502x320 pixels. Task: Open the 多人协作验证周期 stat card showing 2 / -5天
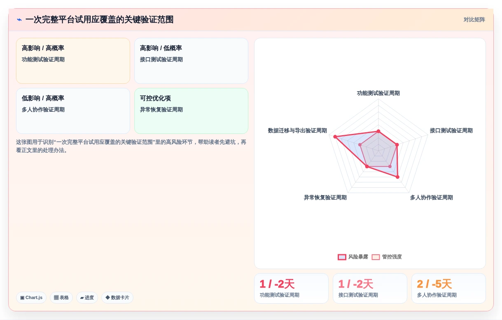click(448, 288)
